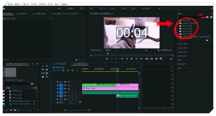Open the 시퀀스(S) menu
This screenshot has height=116, width=216.
[26, 4]
